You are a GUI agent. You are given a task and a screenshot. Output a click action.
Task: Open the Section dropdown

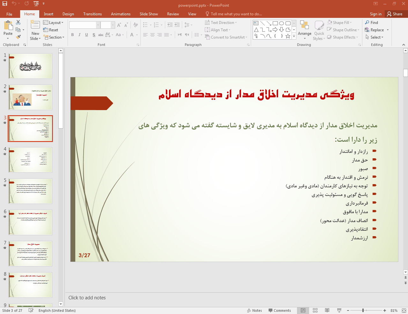point(54,37)
